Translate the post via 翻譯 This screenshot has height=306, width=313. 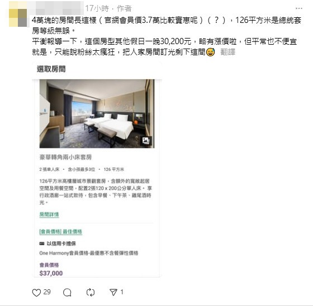[228, 52]
